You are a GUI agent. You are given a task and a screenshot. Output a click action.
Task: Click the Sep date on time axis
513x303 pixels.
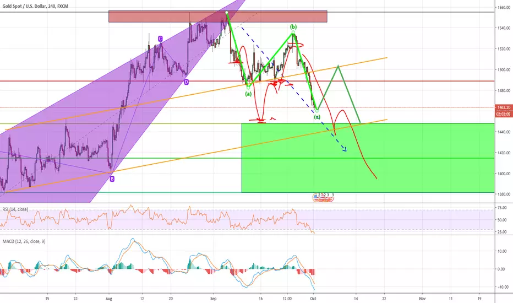coord(214,299)
